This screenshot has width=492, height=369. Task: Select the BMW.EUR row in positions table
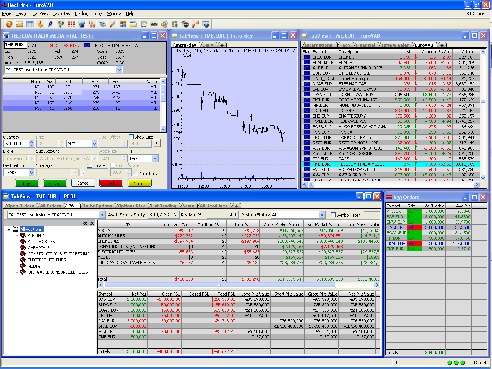pyautogui.click(x=239, y=305)
